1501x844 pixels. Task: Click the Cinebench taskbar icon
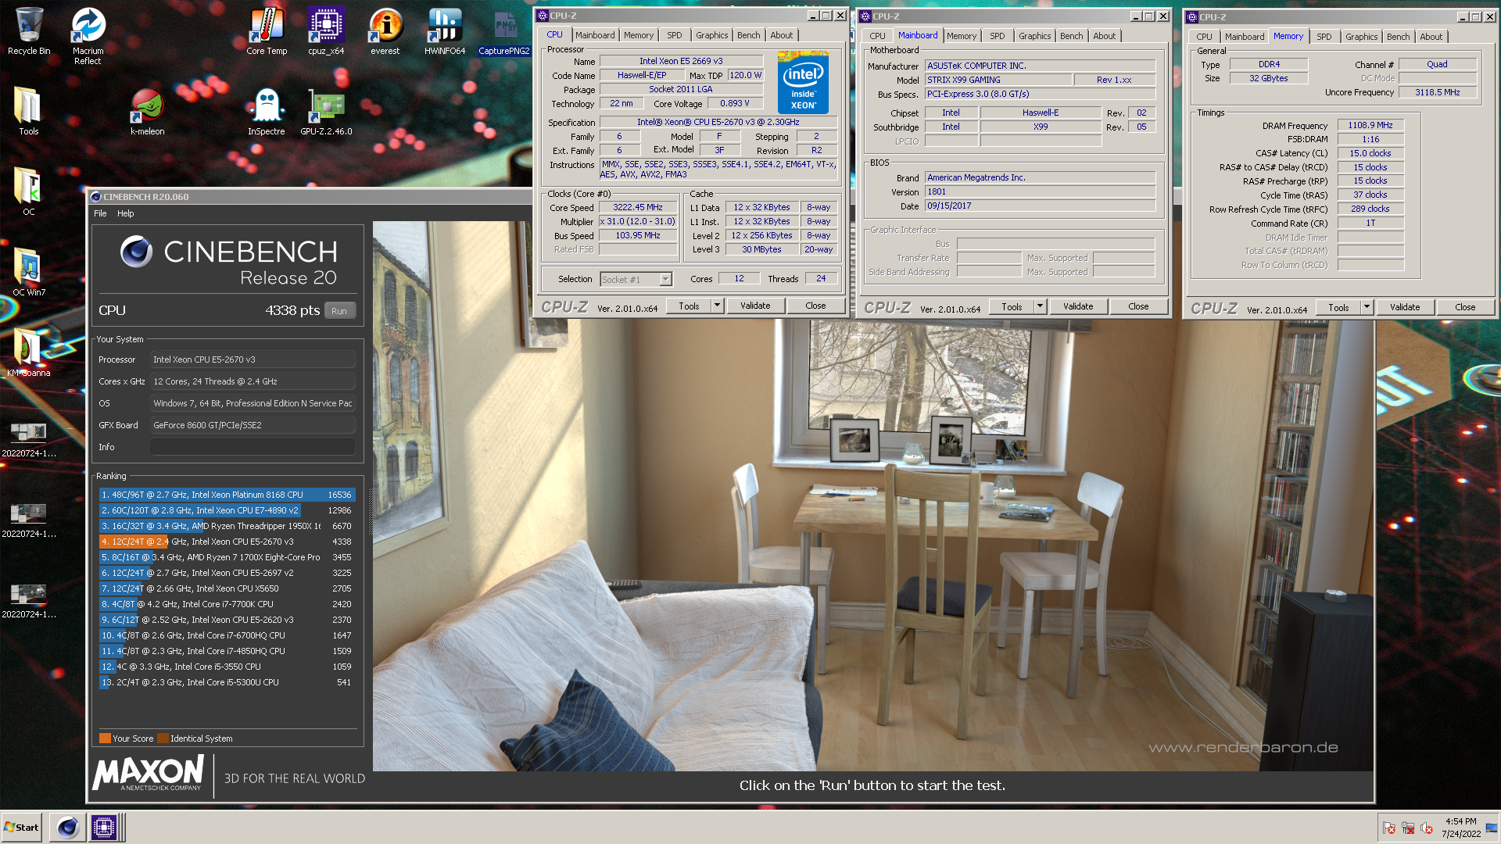67,828
